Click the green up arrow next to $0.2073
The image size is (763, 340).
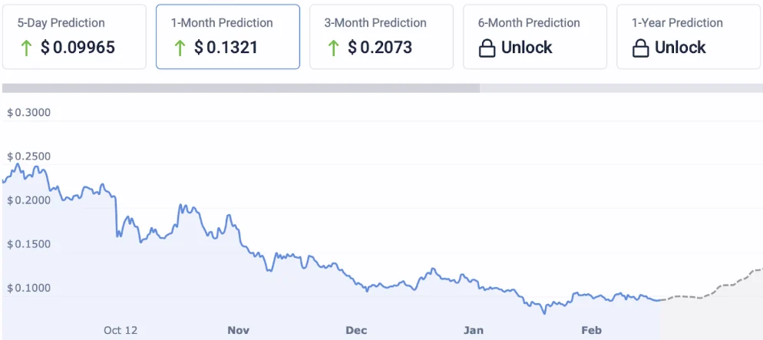(333, 48)
